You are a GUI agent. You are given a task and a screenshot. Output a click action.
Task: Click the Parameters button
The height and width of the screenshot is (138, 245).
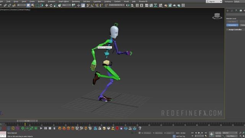tap(232, 25)
